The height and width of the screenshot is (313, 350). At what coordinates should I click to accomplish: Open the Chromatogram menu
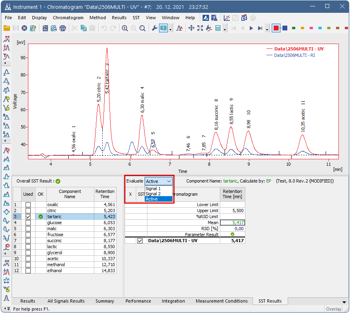click(x=68, y=18)
